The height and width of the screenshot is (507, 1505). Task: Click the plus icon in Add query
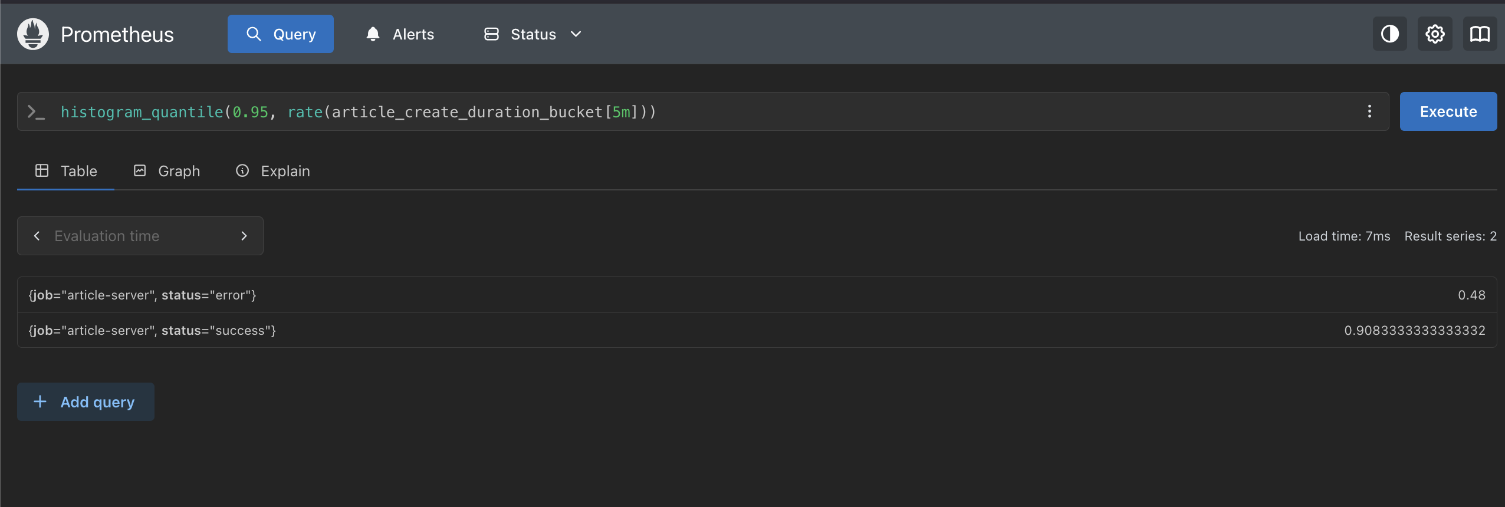tap(40, 402)
